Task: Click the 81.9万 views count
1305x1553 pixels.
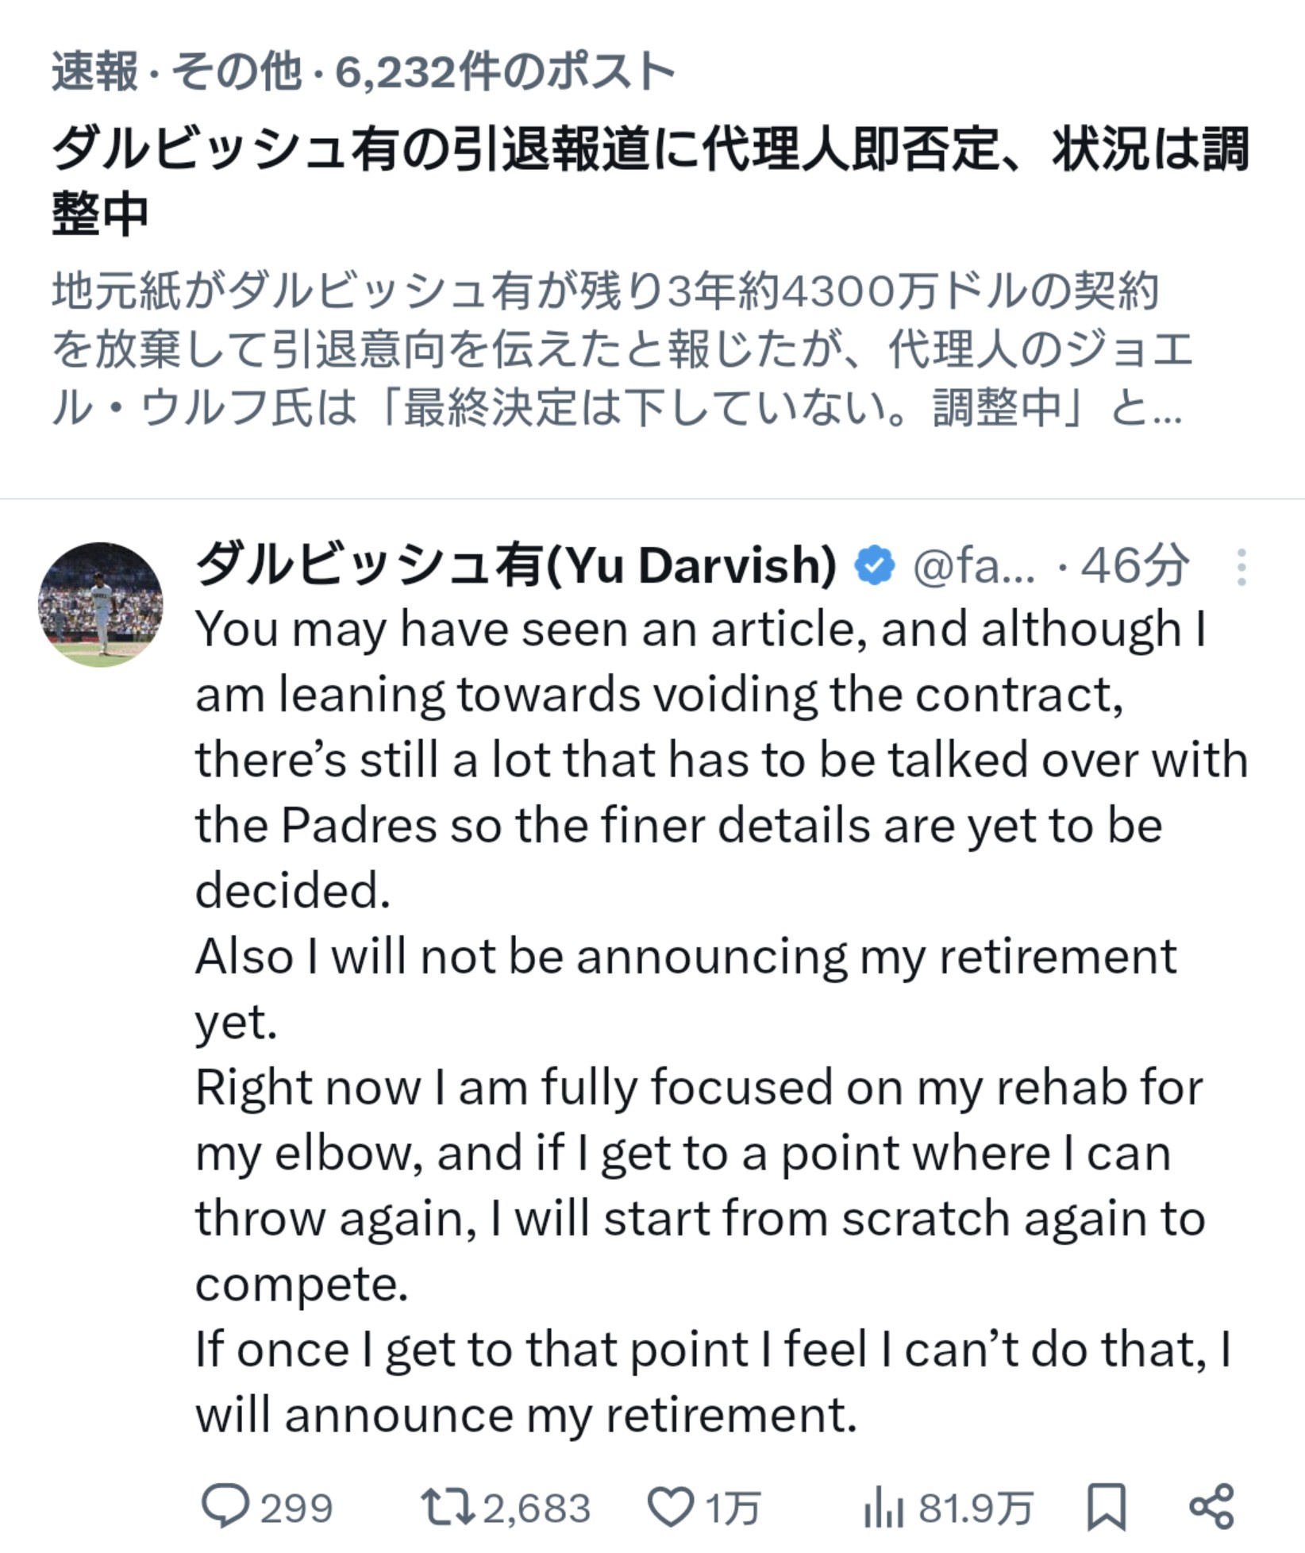Action: 976,1508
